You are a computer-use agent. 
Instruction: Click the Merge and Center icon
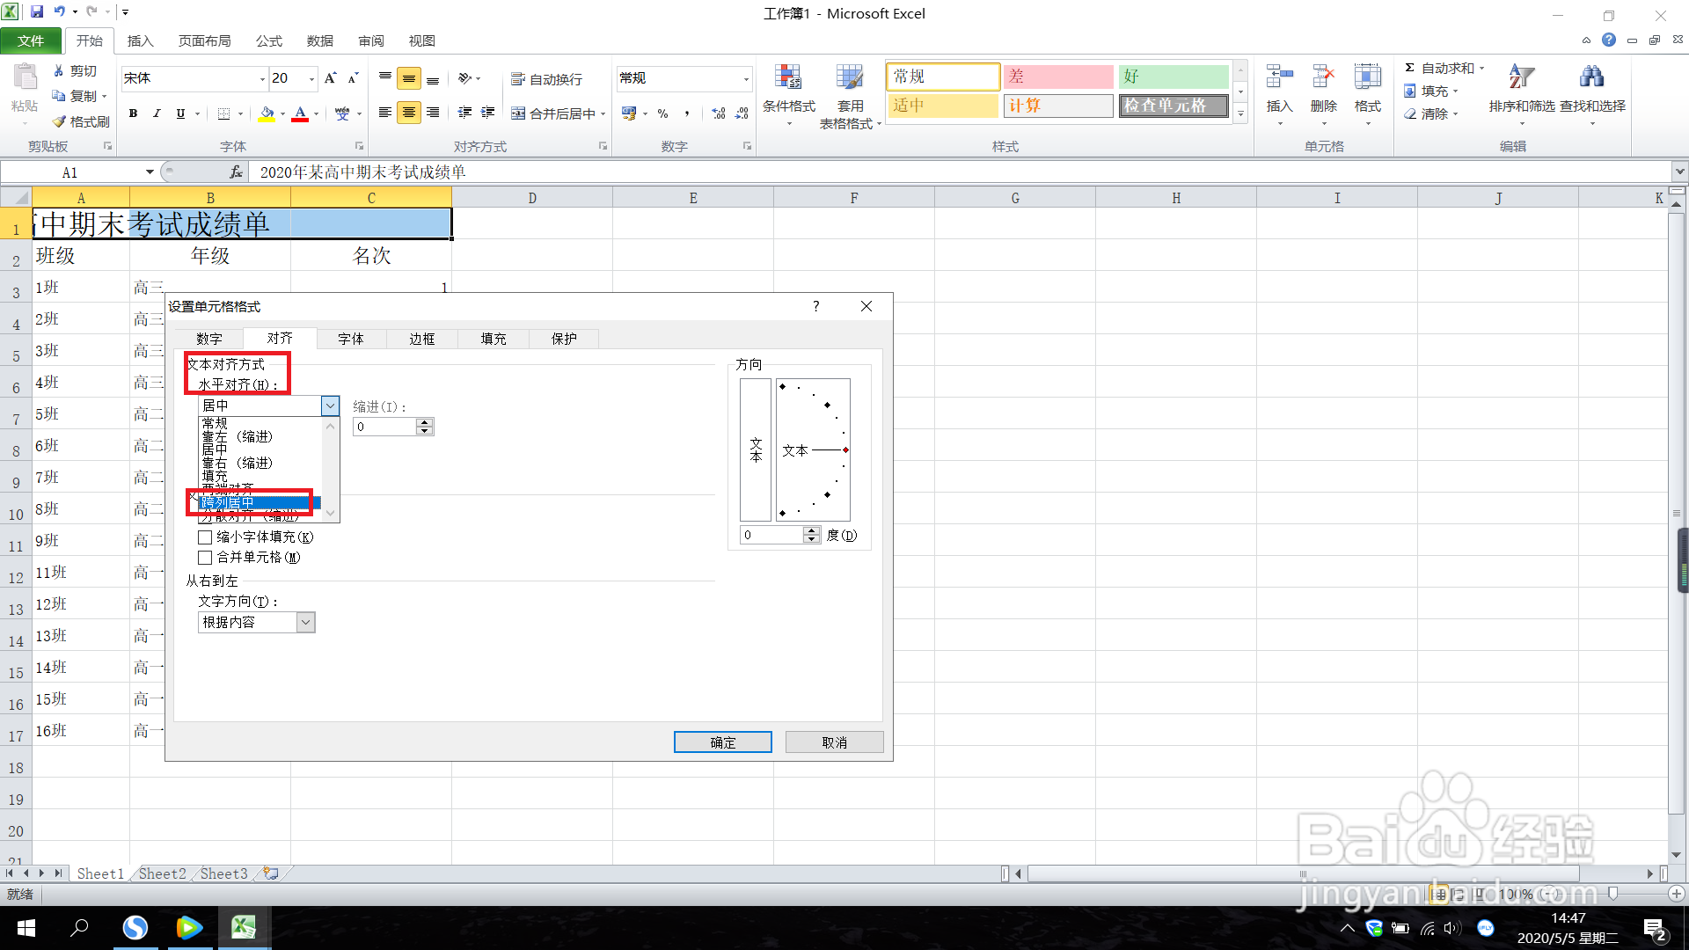pyautogui.click(x=519, y=113)
